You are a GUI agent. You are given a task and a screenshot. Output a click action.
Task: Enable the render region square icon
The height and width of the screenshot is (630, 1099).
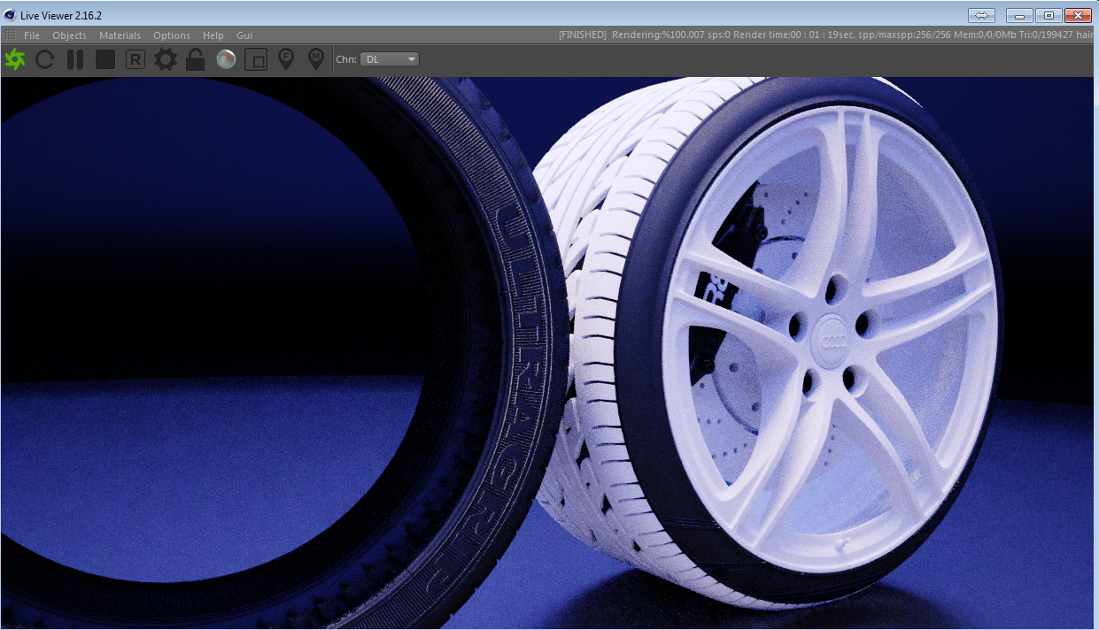point(256,59)
